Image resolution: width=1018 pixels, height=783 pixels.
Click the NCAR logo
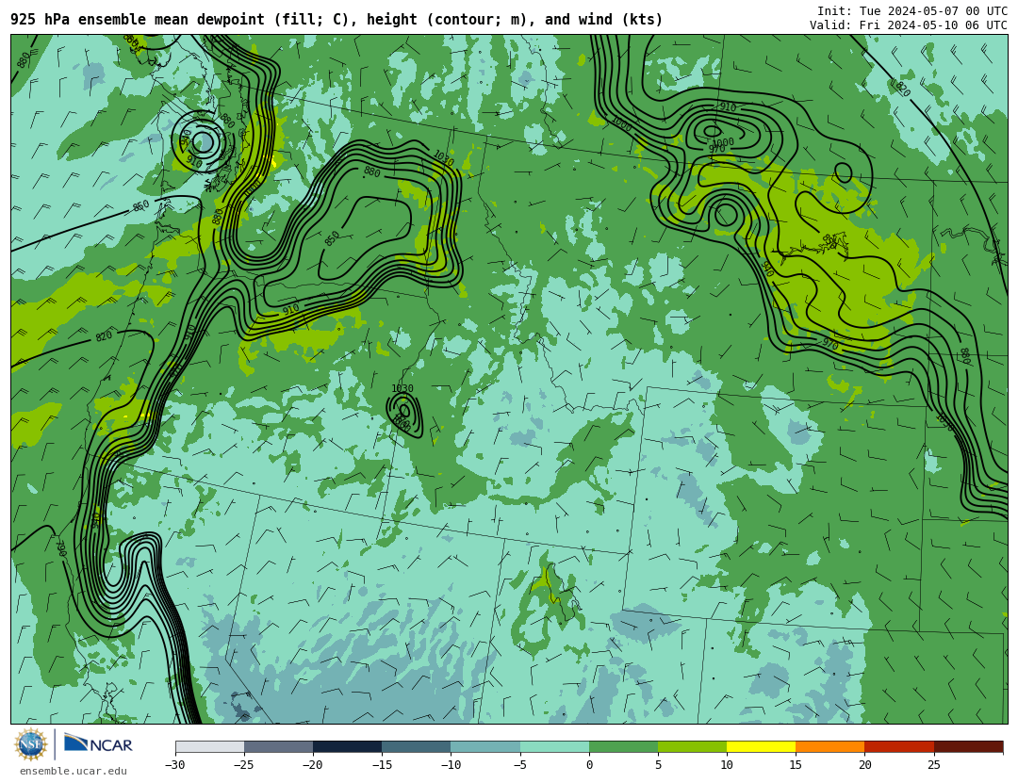(x=98, y=742)
